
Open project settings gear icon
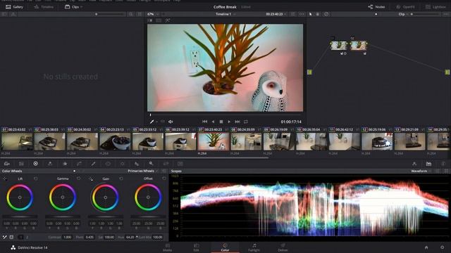coord(442,247)
